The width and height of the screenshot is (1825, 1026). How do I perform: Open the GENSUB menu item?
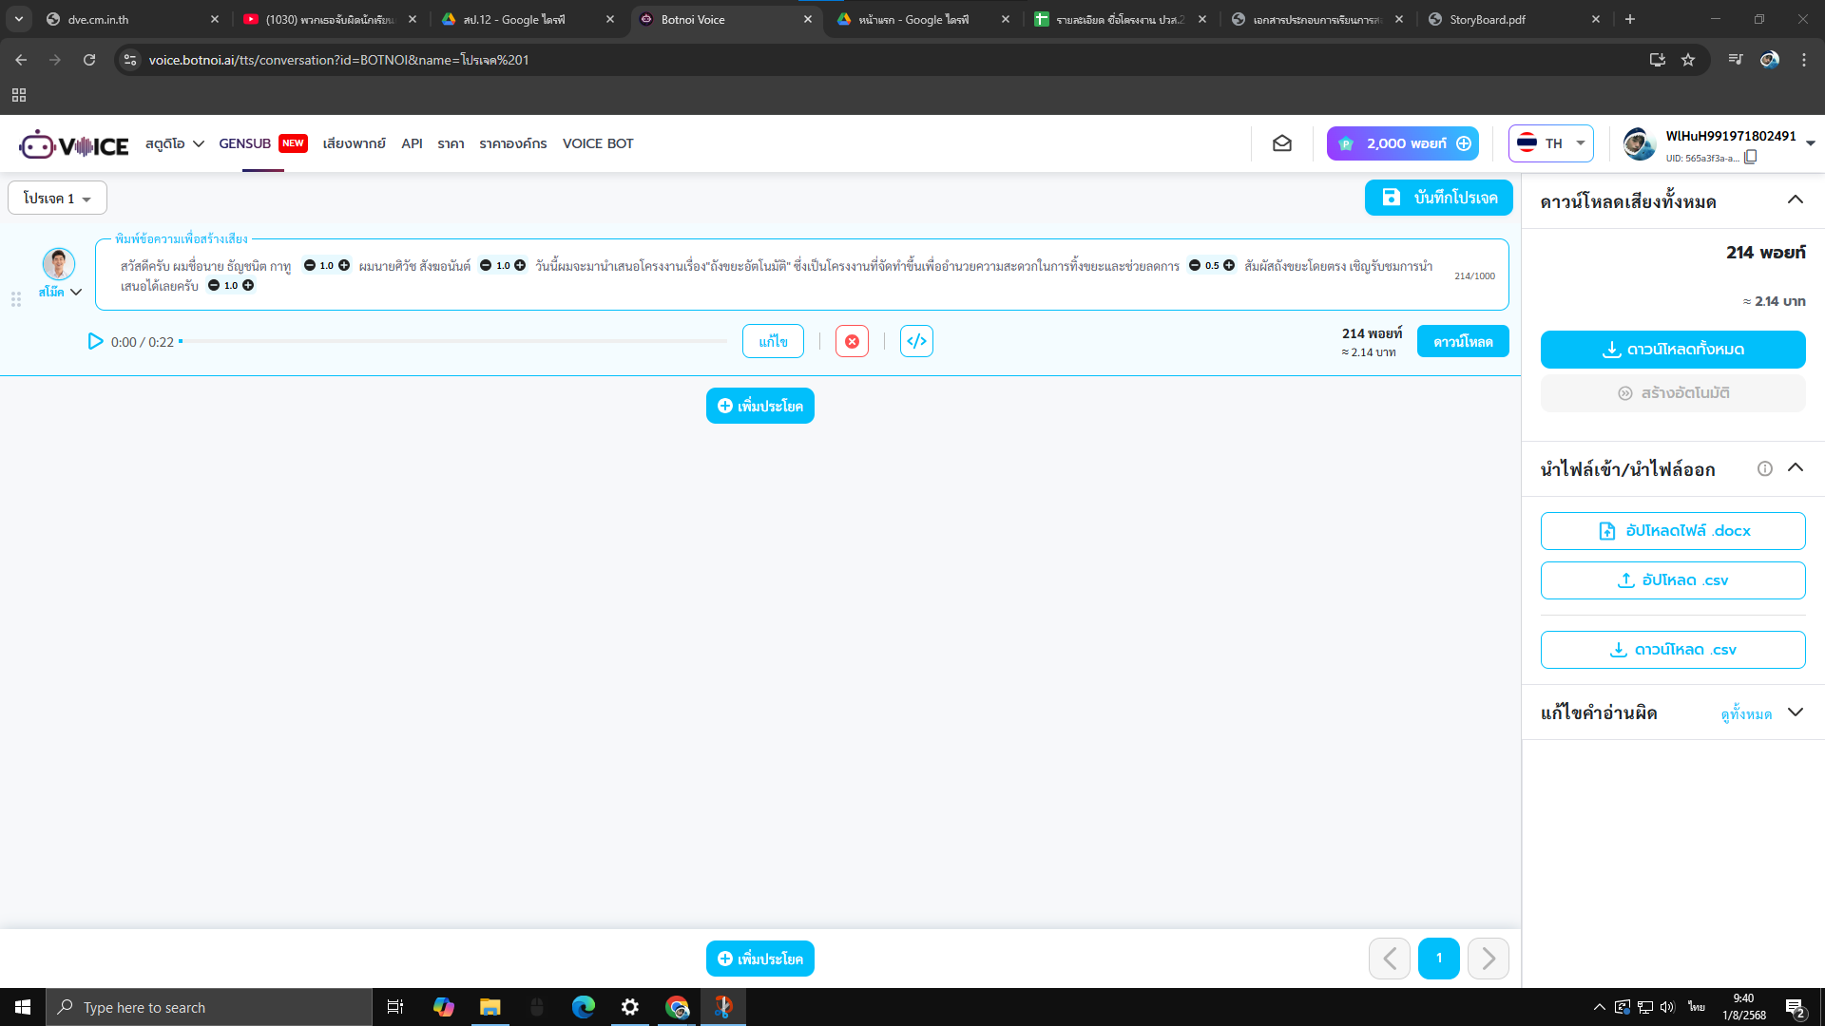click(x=245, y=143)
